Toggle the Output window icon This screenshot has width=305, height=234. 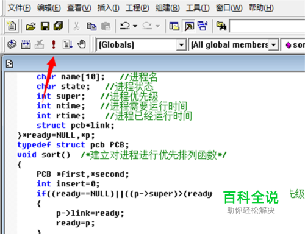189,26
